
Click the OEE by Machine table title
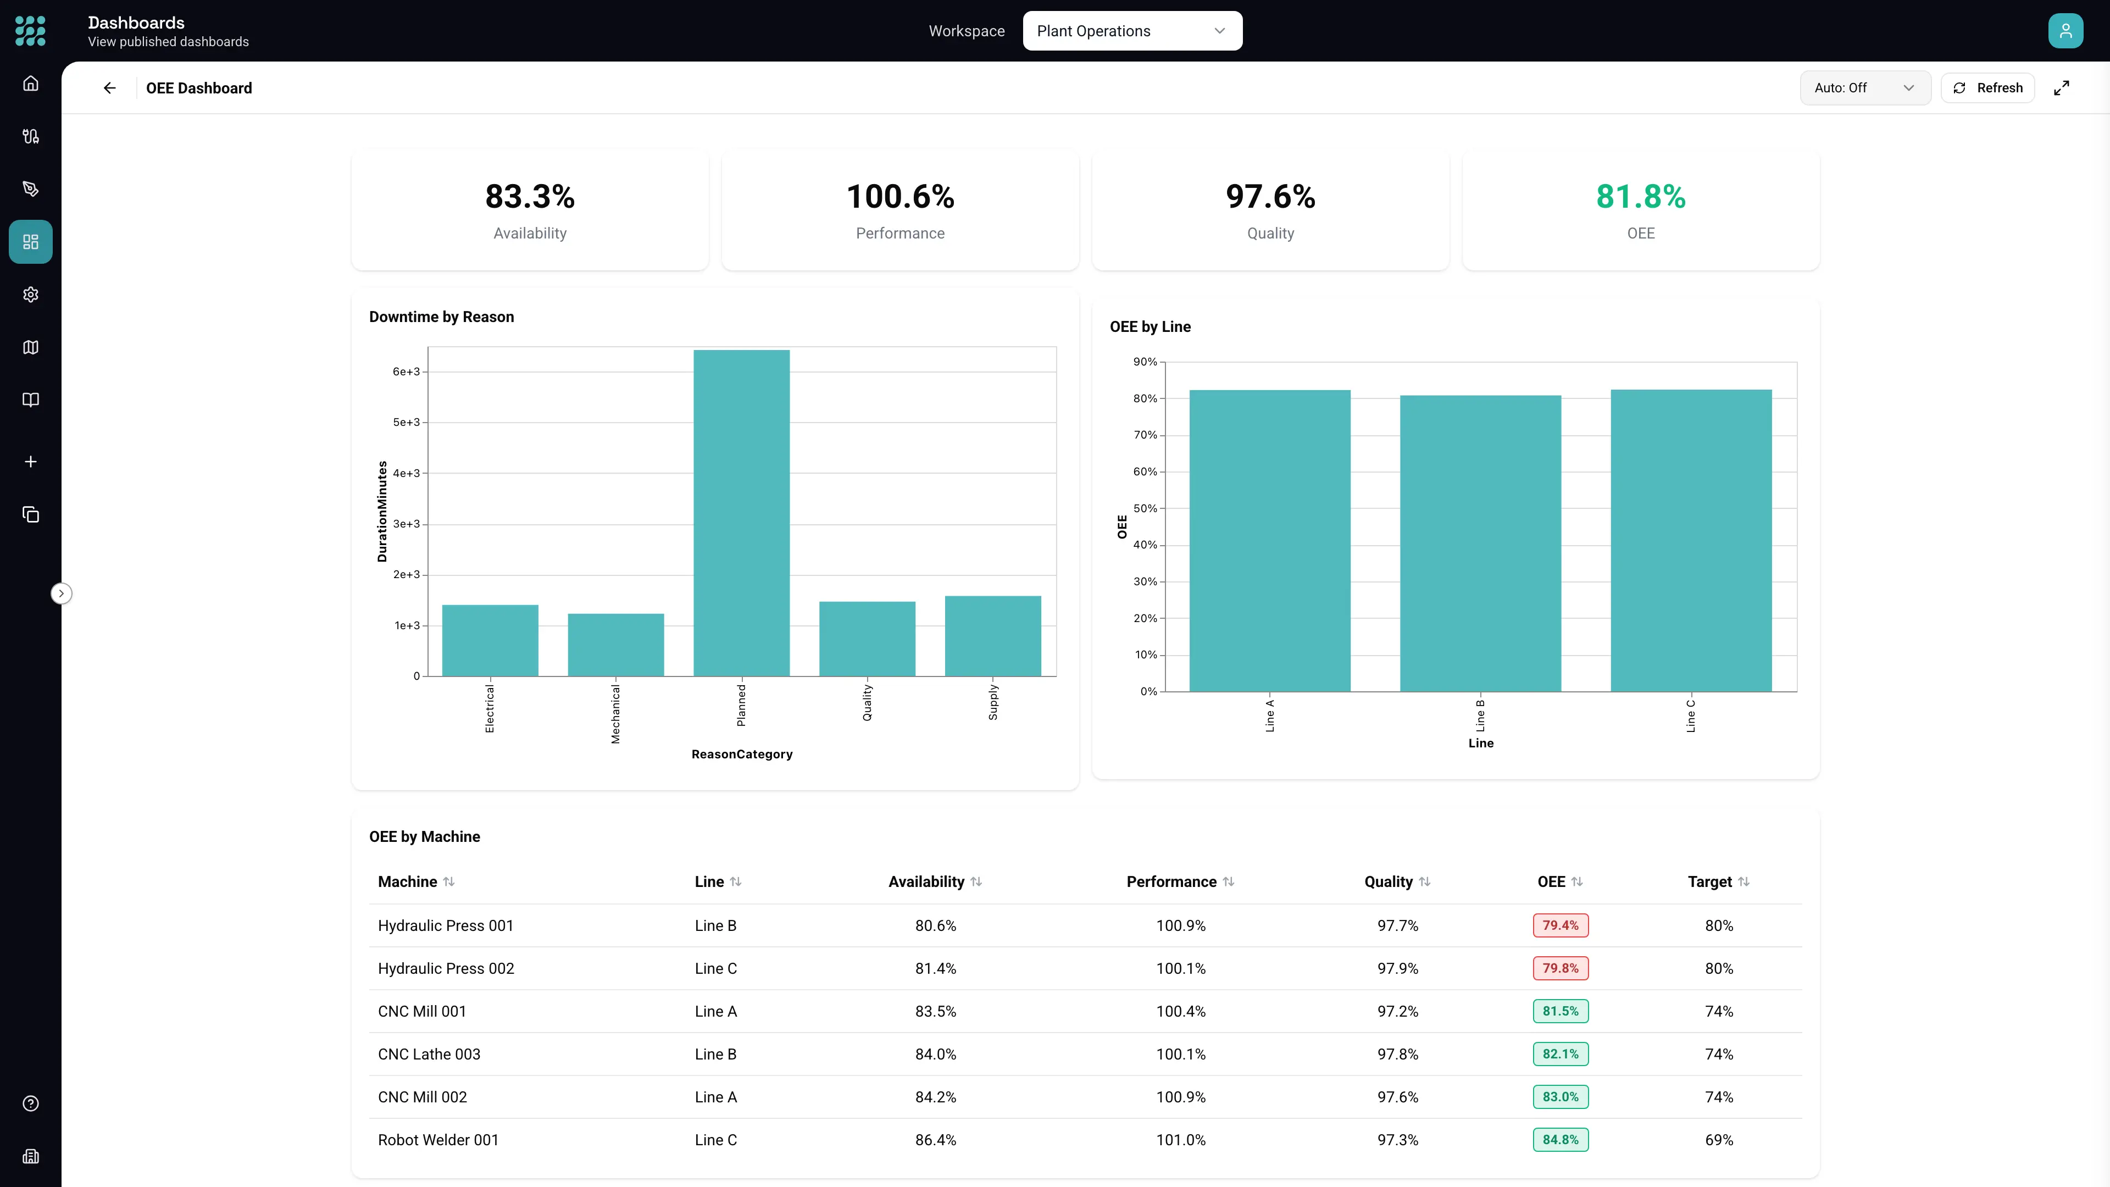point(424,836)
